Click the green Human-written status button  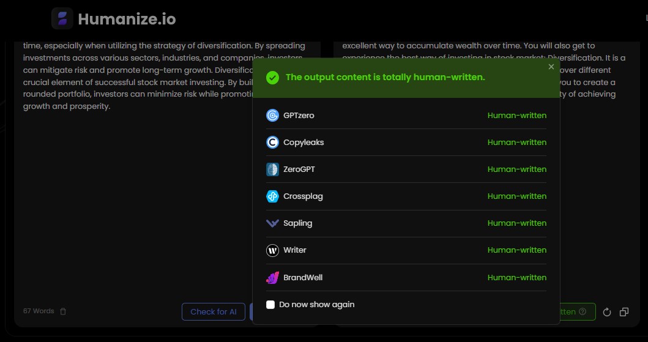click(x=575, y=311)
